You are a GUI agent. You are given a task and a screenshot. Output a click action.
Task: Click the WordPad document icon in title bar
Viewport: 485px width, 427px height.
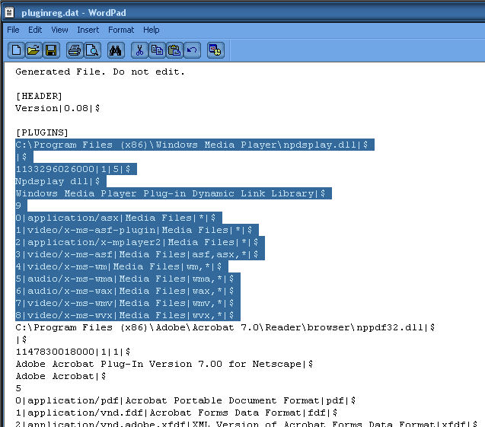coord(9,12)
